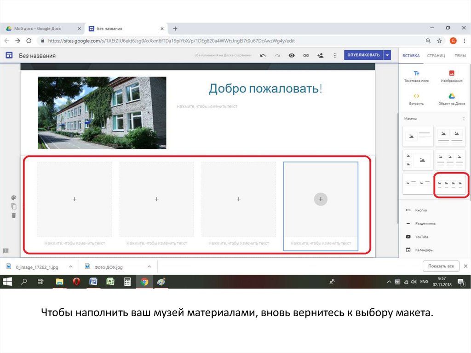
Task: Insert Объект на Диске from Drive
Action: [x=452, y=99]
